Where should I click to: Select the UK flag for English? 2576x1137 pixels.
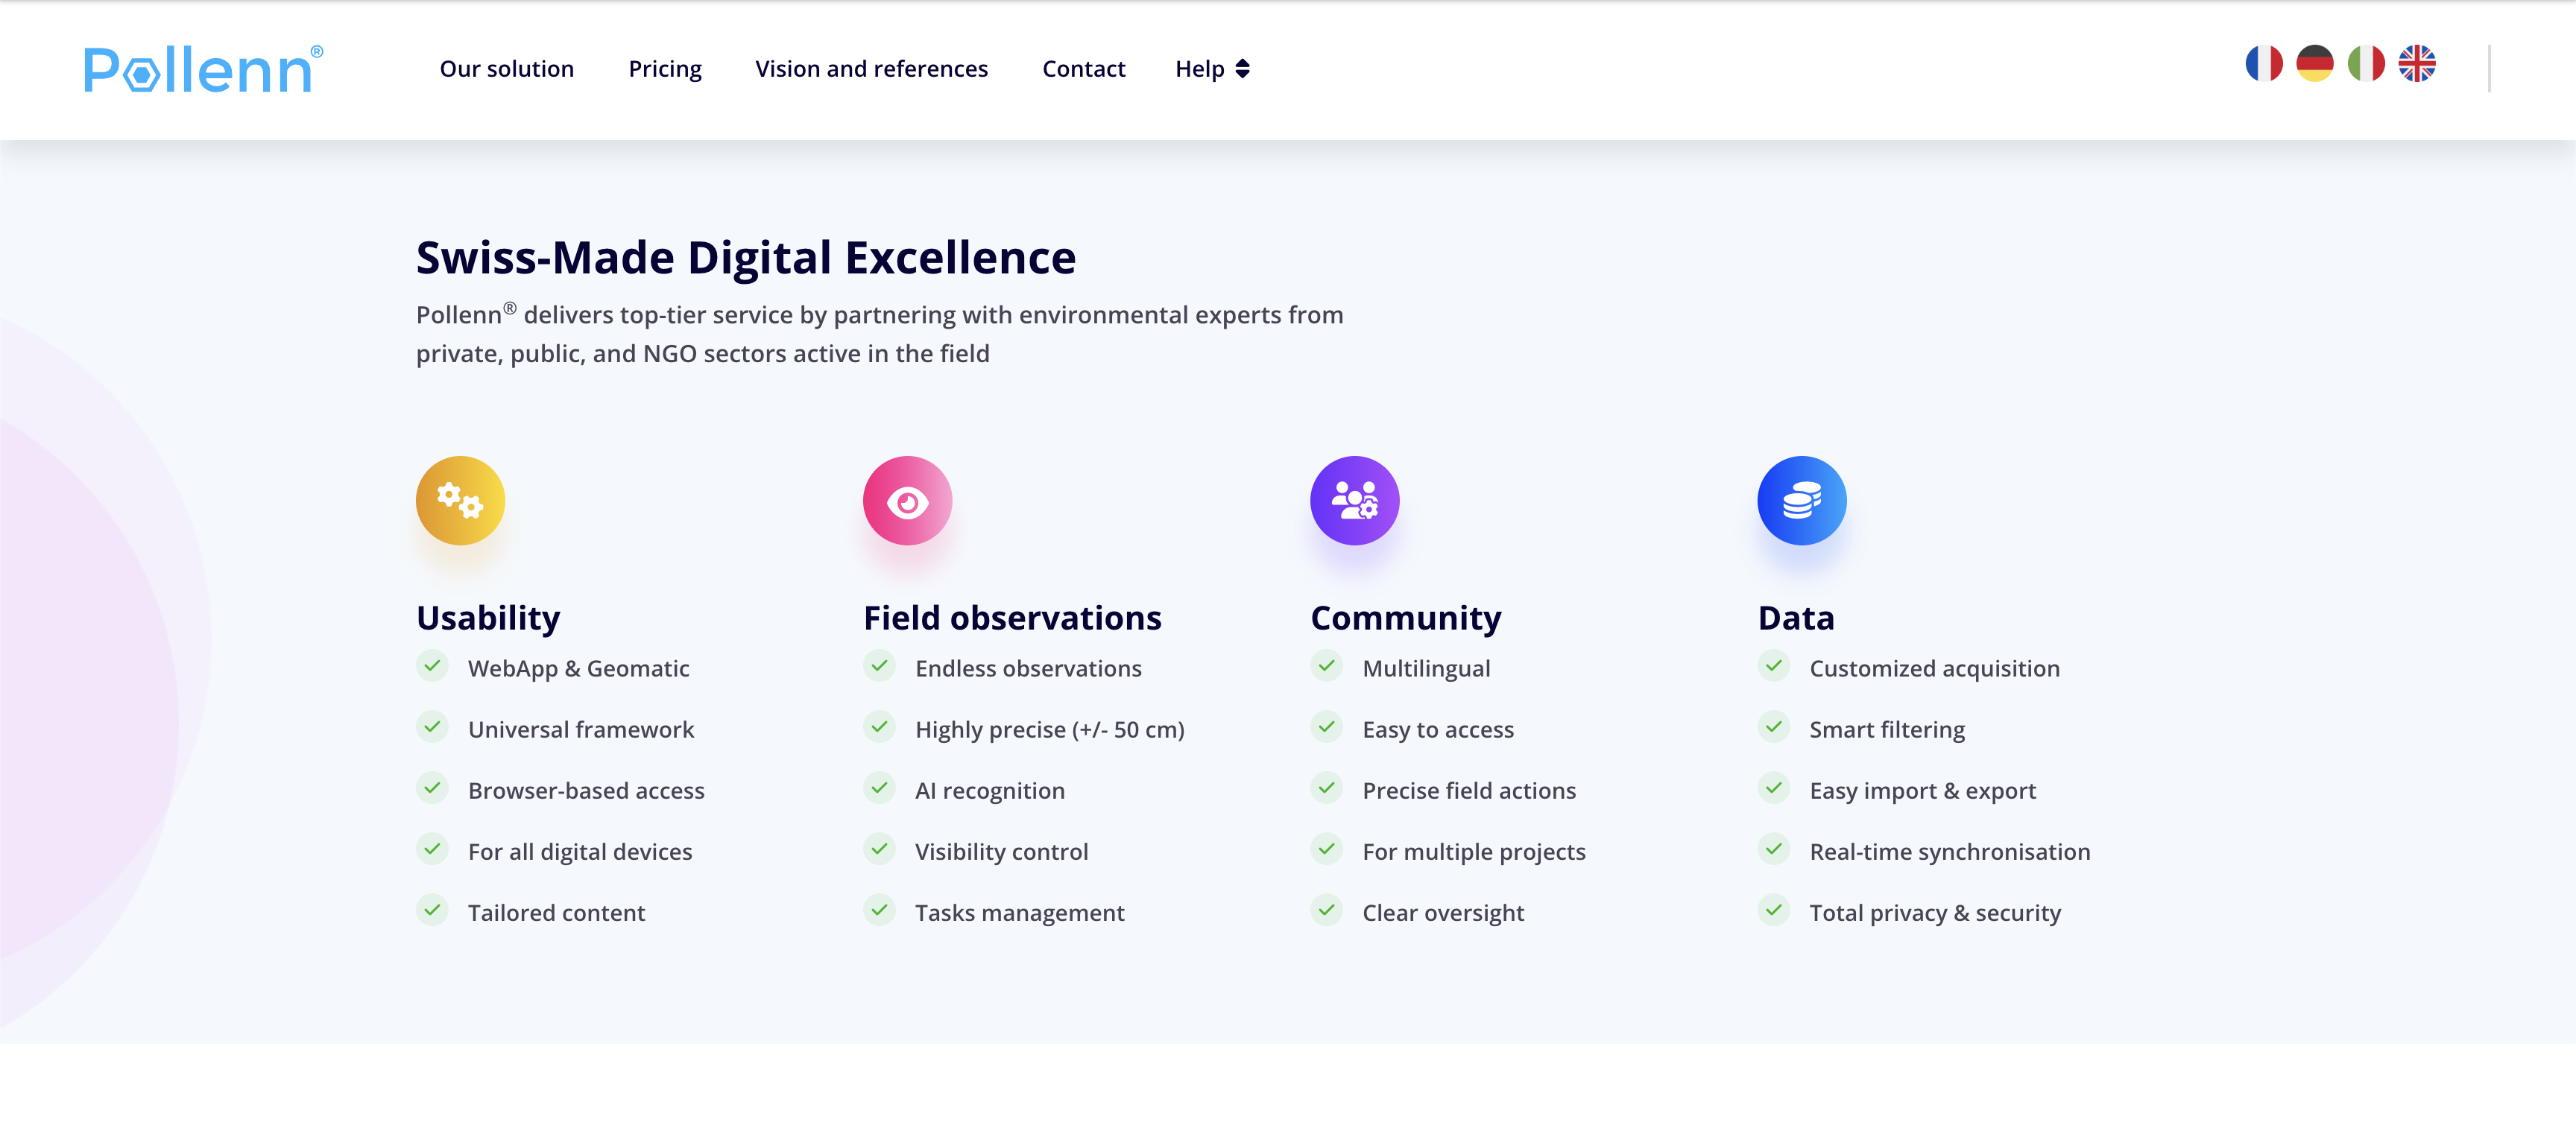(x=2417, y=64)
